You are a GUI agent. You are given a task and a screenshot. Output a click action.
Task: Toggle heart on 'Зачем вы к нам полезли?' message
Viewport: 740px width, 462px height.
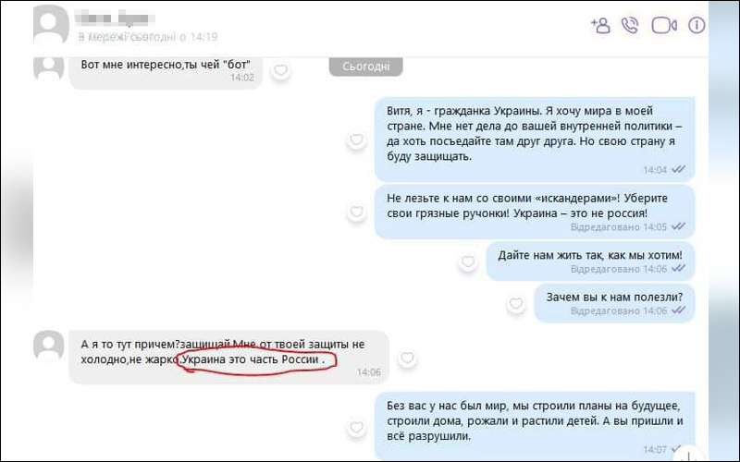point(514,302)
